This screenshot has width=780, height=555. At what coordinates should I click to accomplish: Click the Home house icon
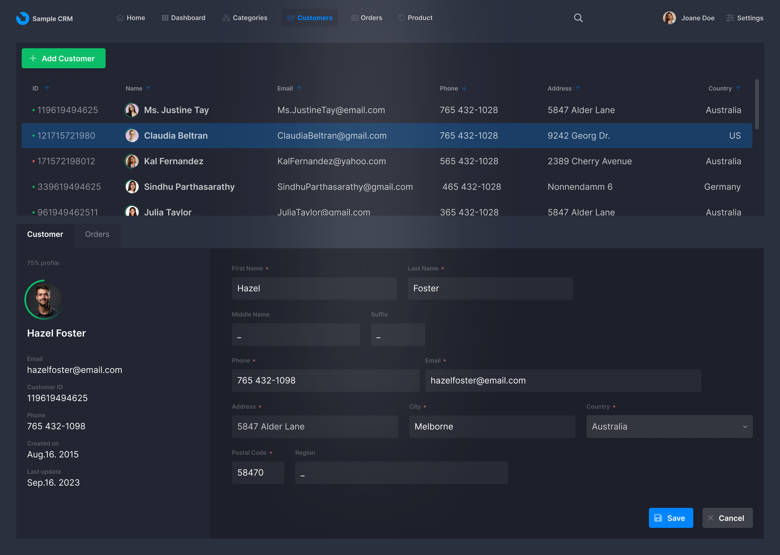120,18
